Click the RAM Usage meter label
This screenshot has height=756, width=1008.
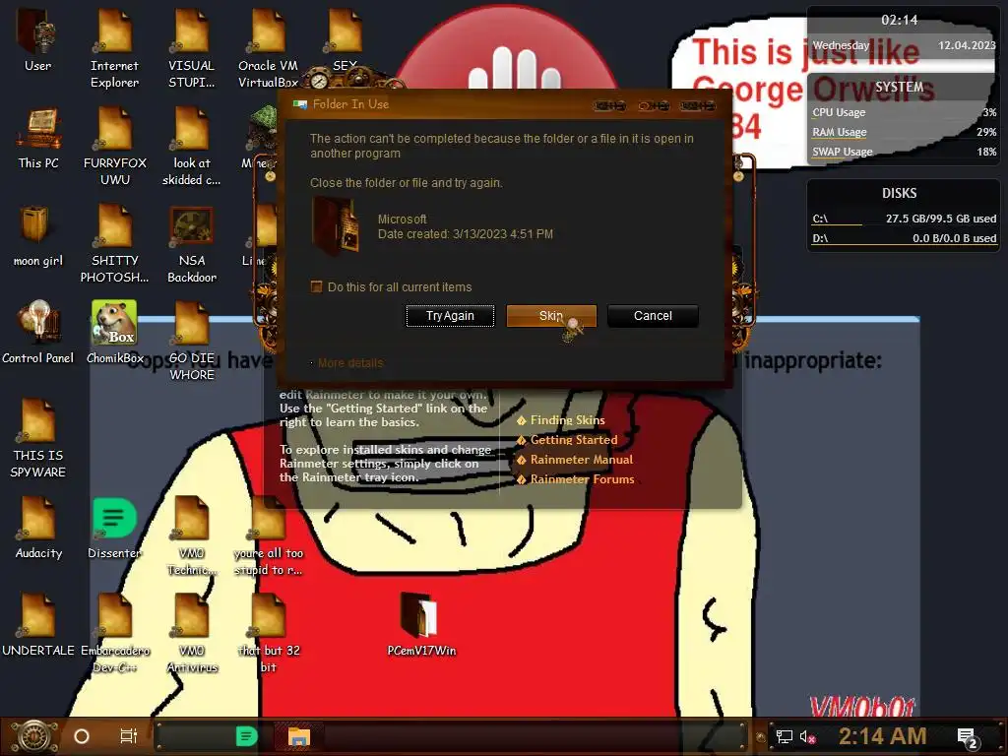[x=839, y=132]
